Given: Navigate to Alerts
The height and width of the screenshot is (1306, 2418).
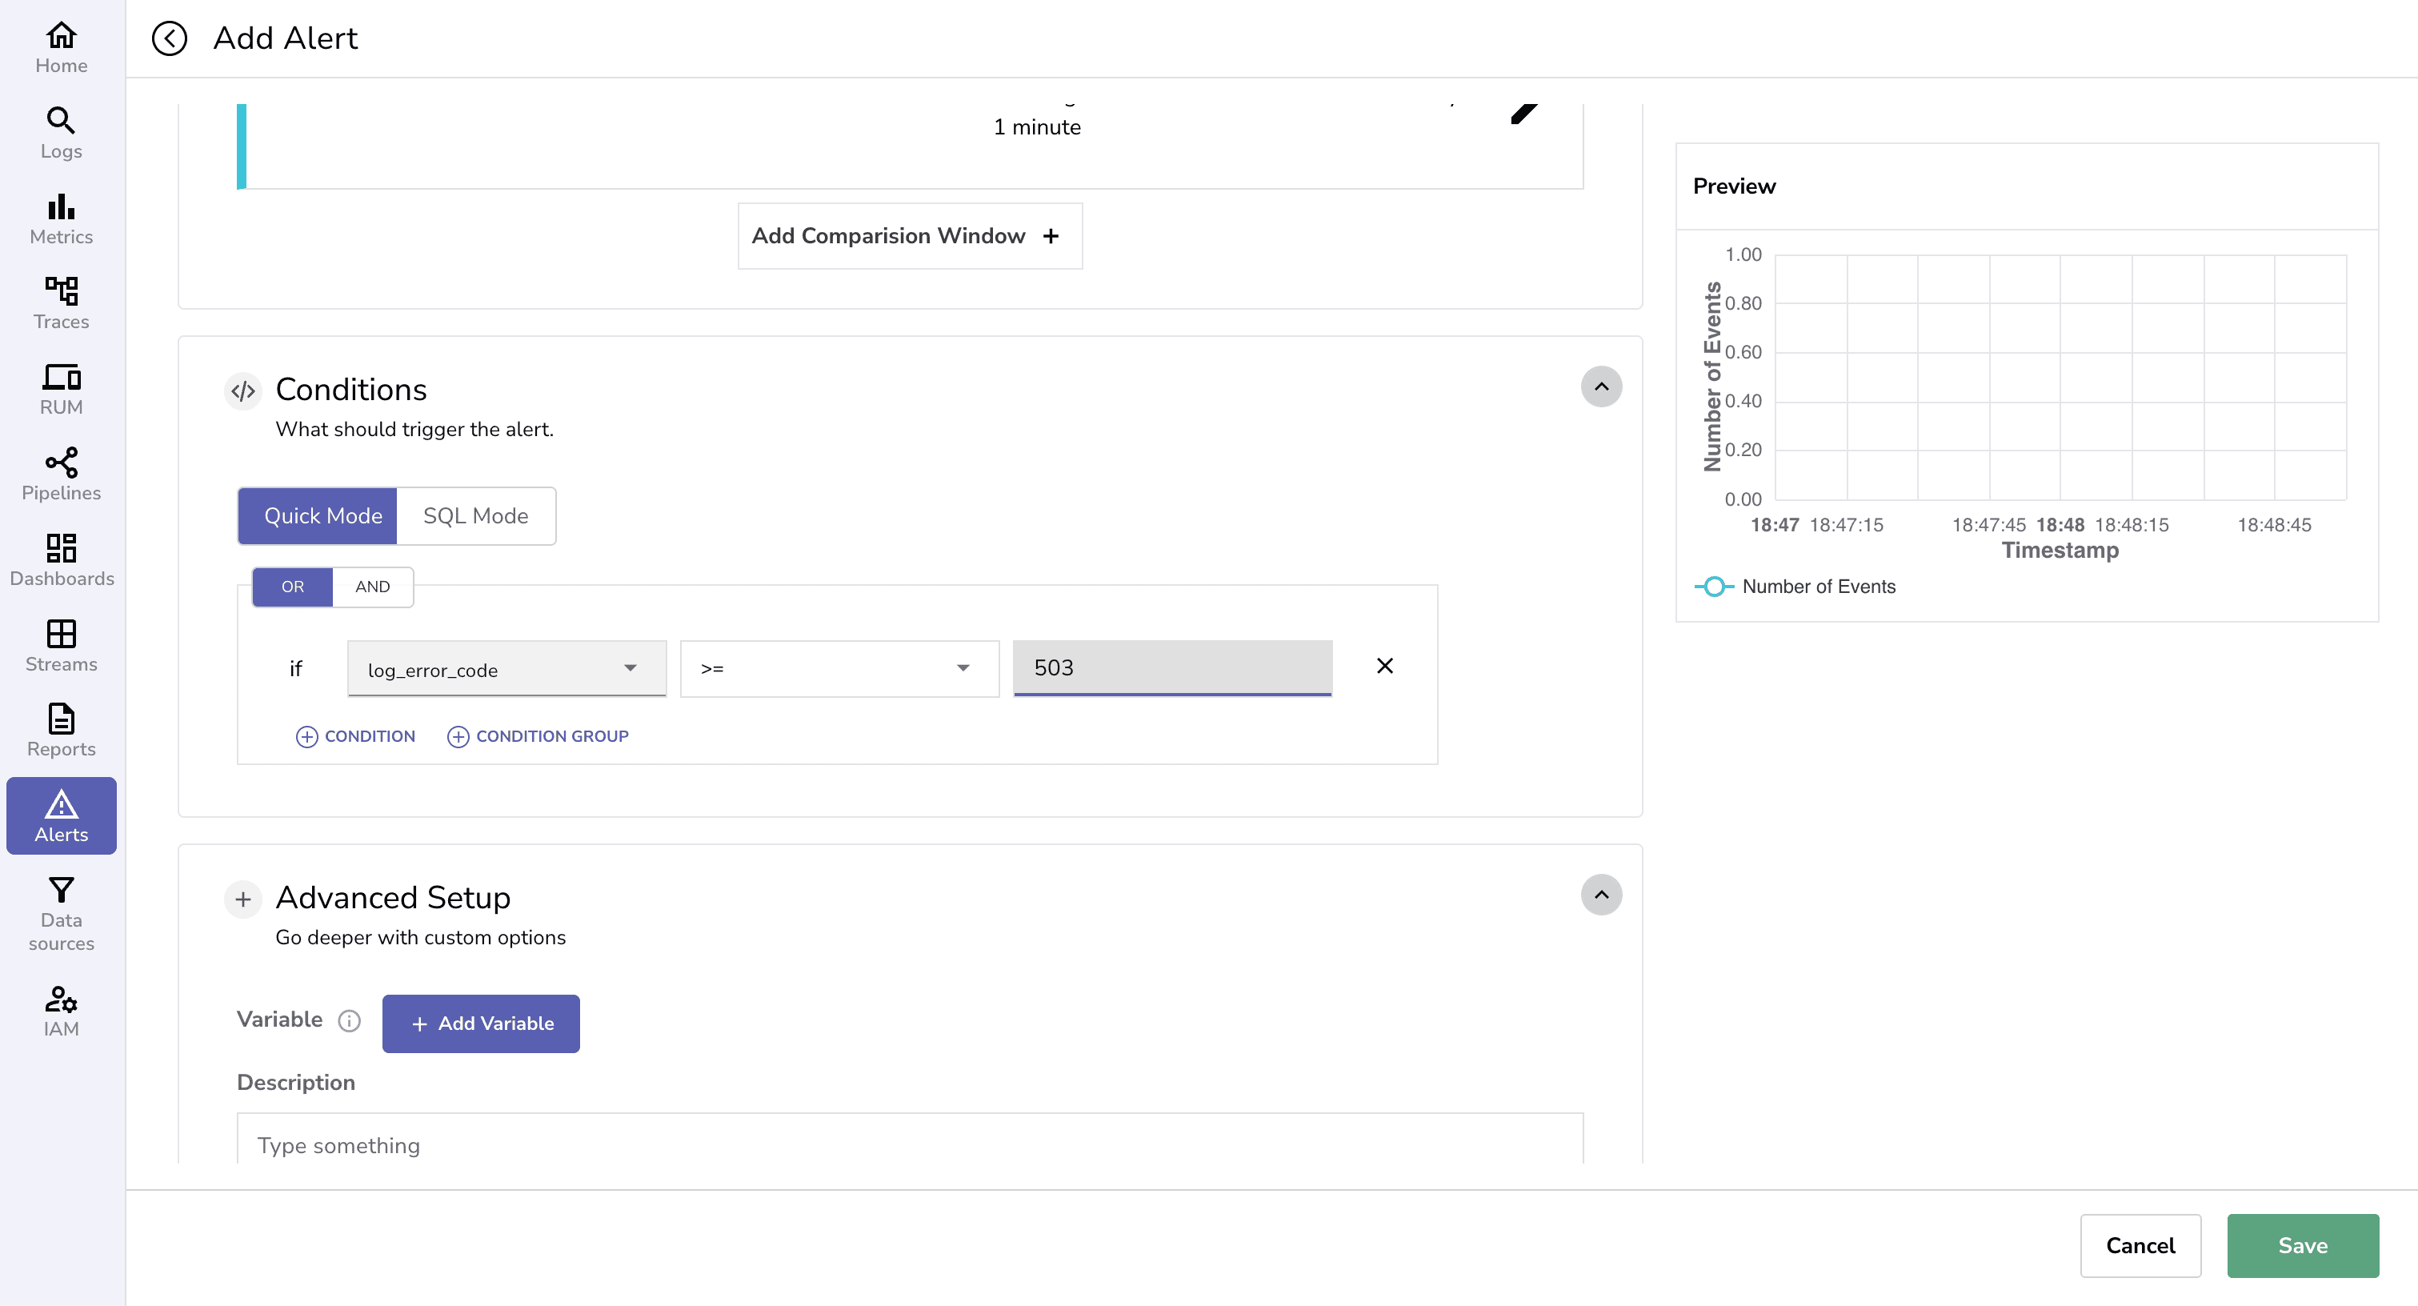Looking at the screenshot, I should (60, 815).
